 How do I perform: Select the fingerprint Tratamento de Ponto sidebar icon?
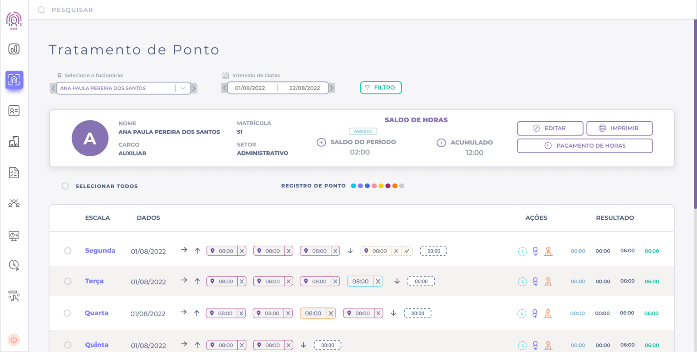(14, 80)
